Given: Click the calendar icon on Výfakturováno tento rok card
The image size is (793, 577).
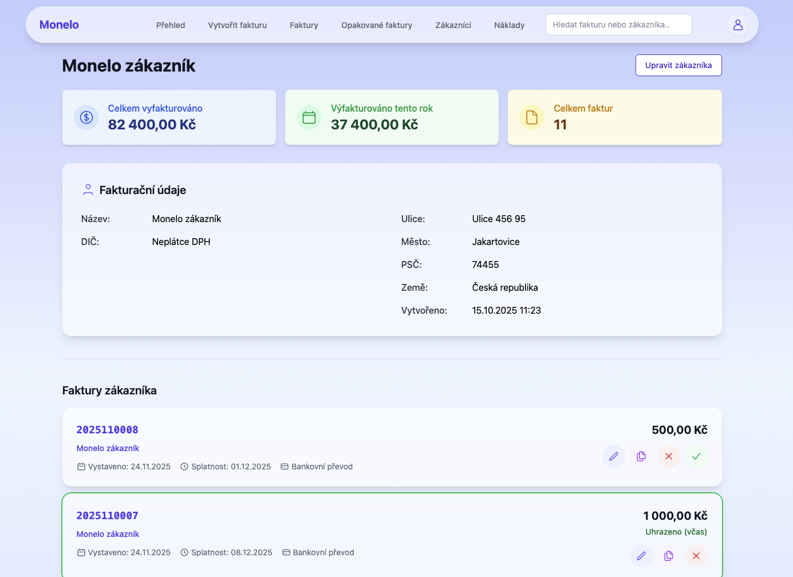Looking at the screenshot, I should click(x=309, y=117).
